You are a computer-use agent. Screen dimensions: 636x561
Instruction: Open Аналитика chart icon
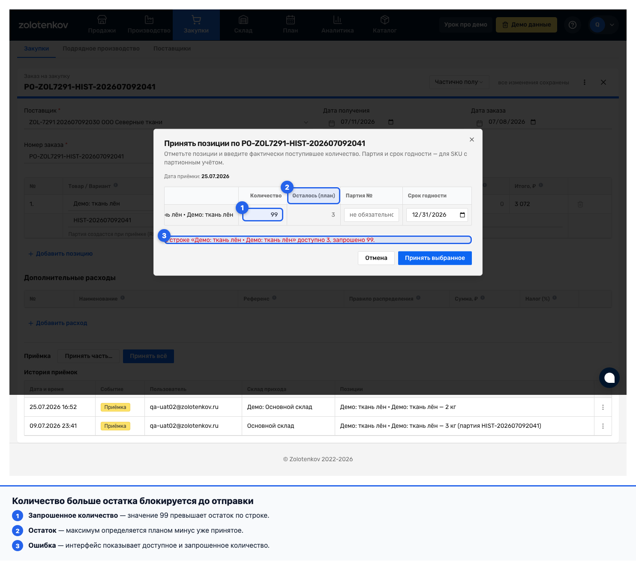(x=338, y=20)
